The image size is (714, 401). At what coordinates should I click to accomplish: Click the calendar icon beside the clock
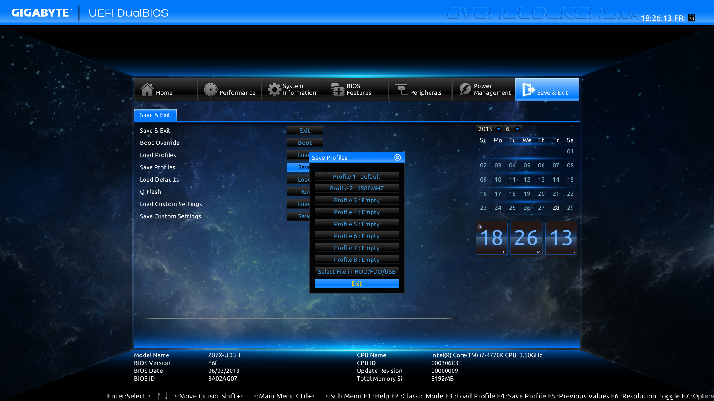(x=691, y=17)
